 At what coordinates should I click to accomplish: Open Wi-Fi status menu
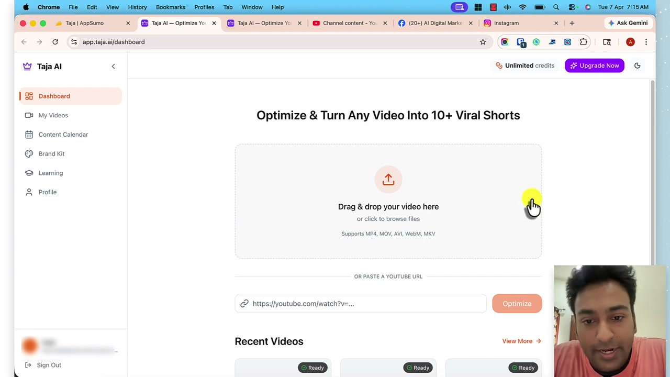522,7
